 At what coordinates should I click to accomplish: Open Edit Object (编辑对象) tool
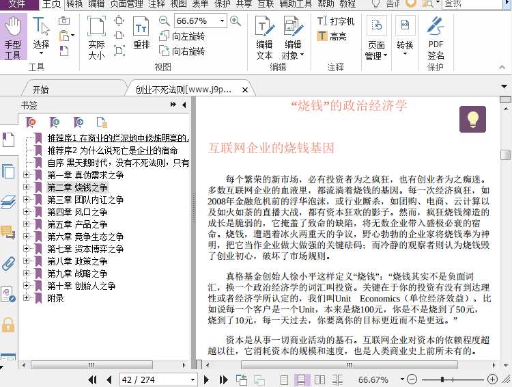pos(293,38)
